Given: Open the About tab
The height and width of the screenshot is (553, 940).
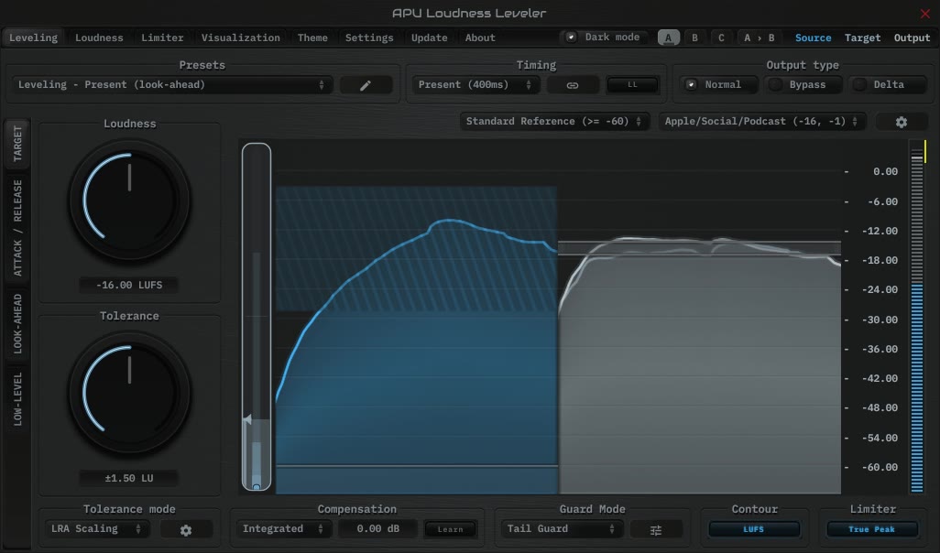Looking at the screenshot, I should coord(480,38).
